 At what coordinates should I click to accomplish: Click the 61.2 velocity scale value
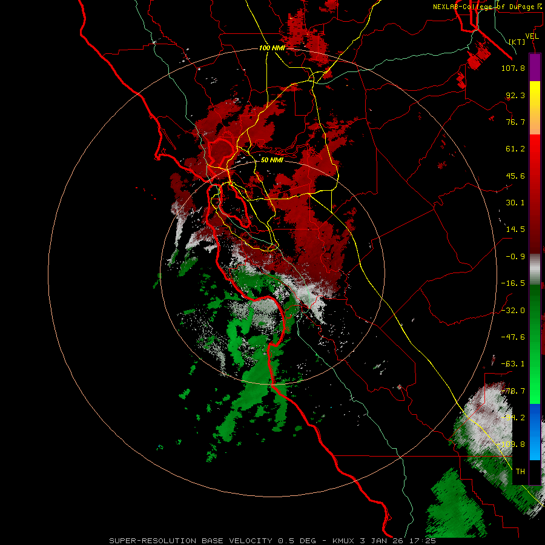tap(515, 149)
